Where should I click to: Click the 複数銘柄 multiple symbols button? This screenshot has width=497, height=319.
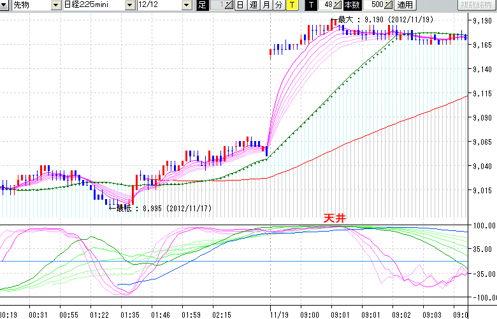click(x=477, y=5)
